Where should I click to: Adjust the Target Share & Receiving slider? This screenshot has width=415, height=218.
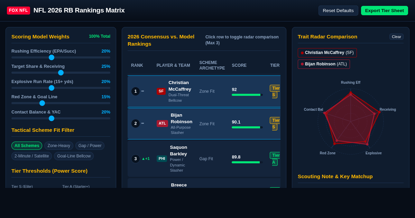point(61,73)
